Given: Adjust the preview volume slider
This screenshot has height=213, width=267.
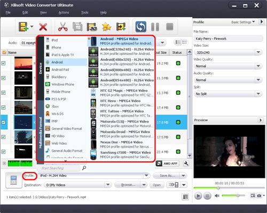Looking at the screenshot, I should pyautogui.click(x=233, y=195).
